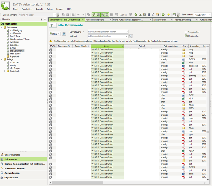Viewport: 212px width, 186px height.
Task: Click the notes page toolbar icon
Action: coord(144,15)
